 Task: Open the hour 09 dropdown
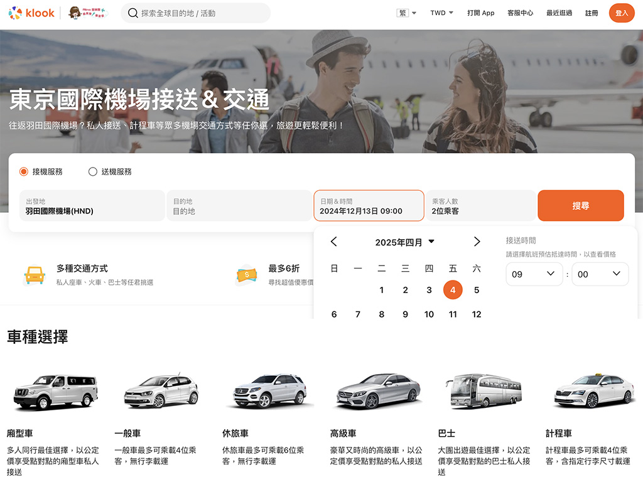534,274
